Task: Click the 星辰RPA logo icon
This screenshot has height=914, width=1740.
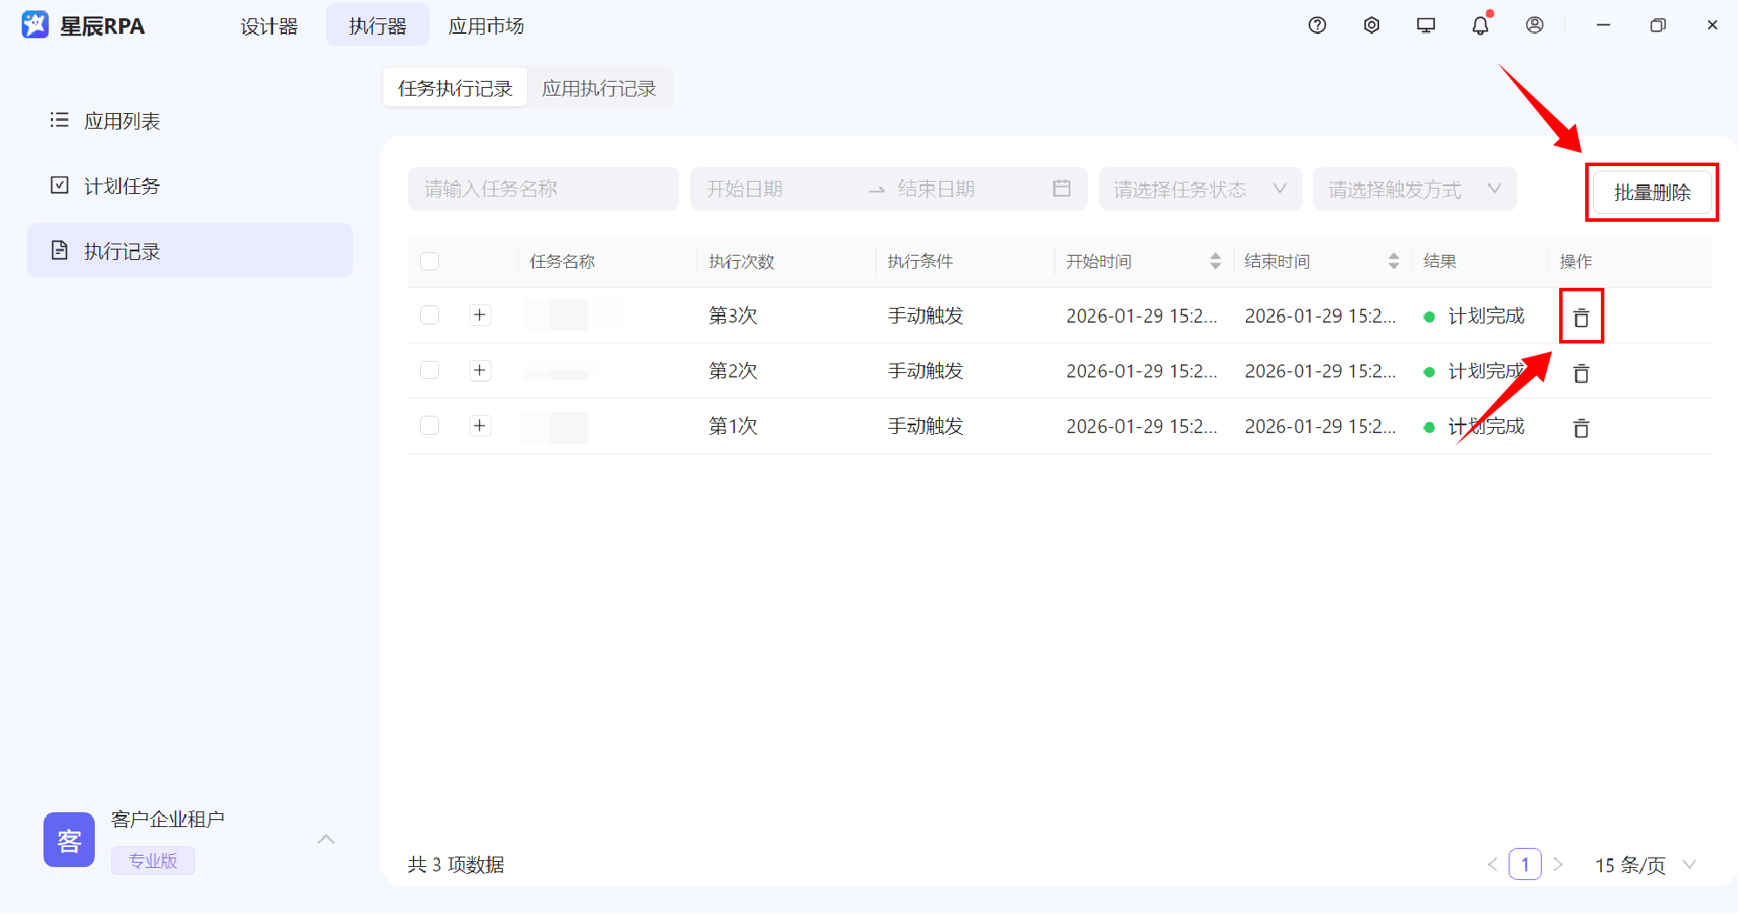Action: pyautogui.click(x=34, y=24)
